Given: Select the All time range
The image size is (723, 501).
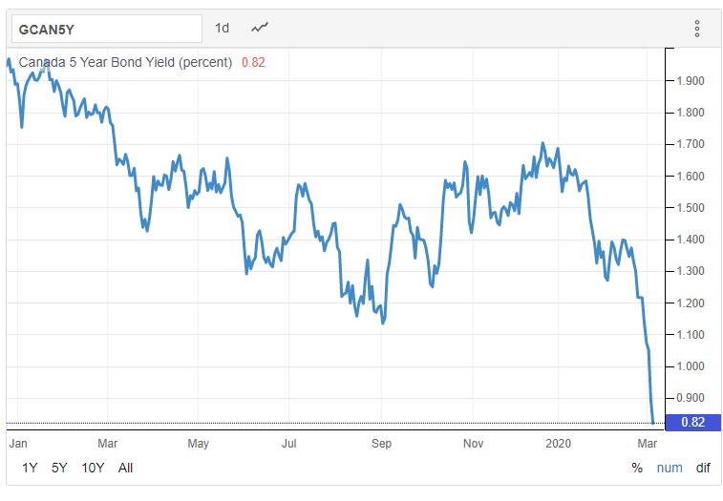Looking at the screenshot, I should [x=125, y=468].
